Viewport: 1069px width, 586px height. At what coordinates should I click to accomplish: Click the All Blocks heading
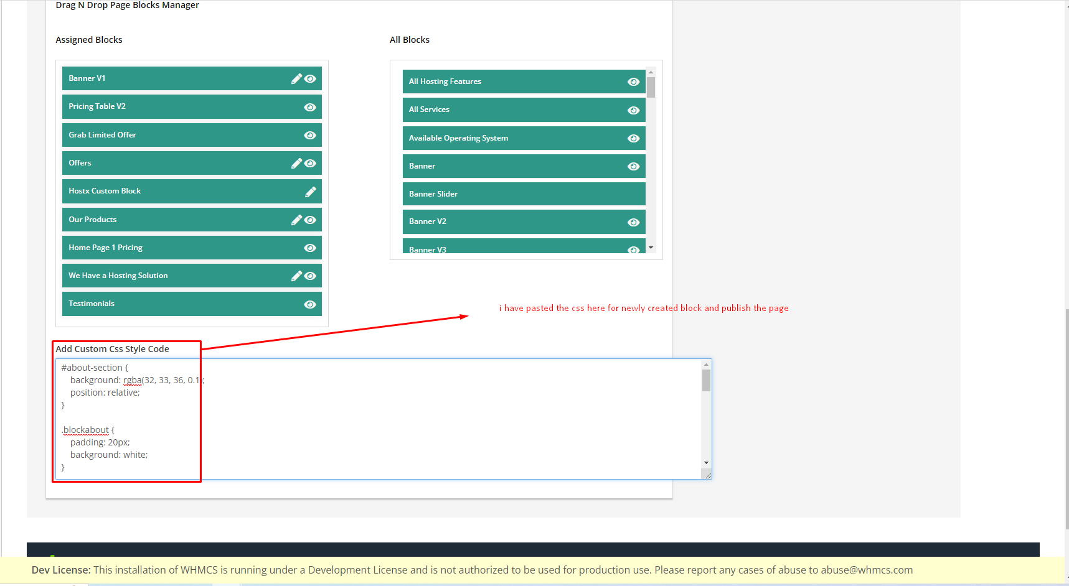(410, 40)
